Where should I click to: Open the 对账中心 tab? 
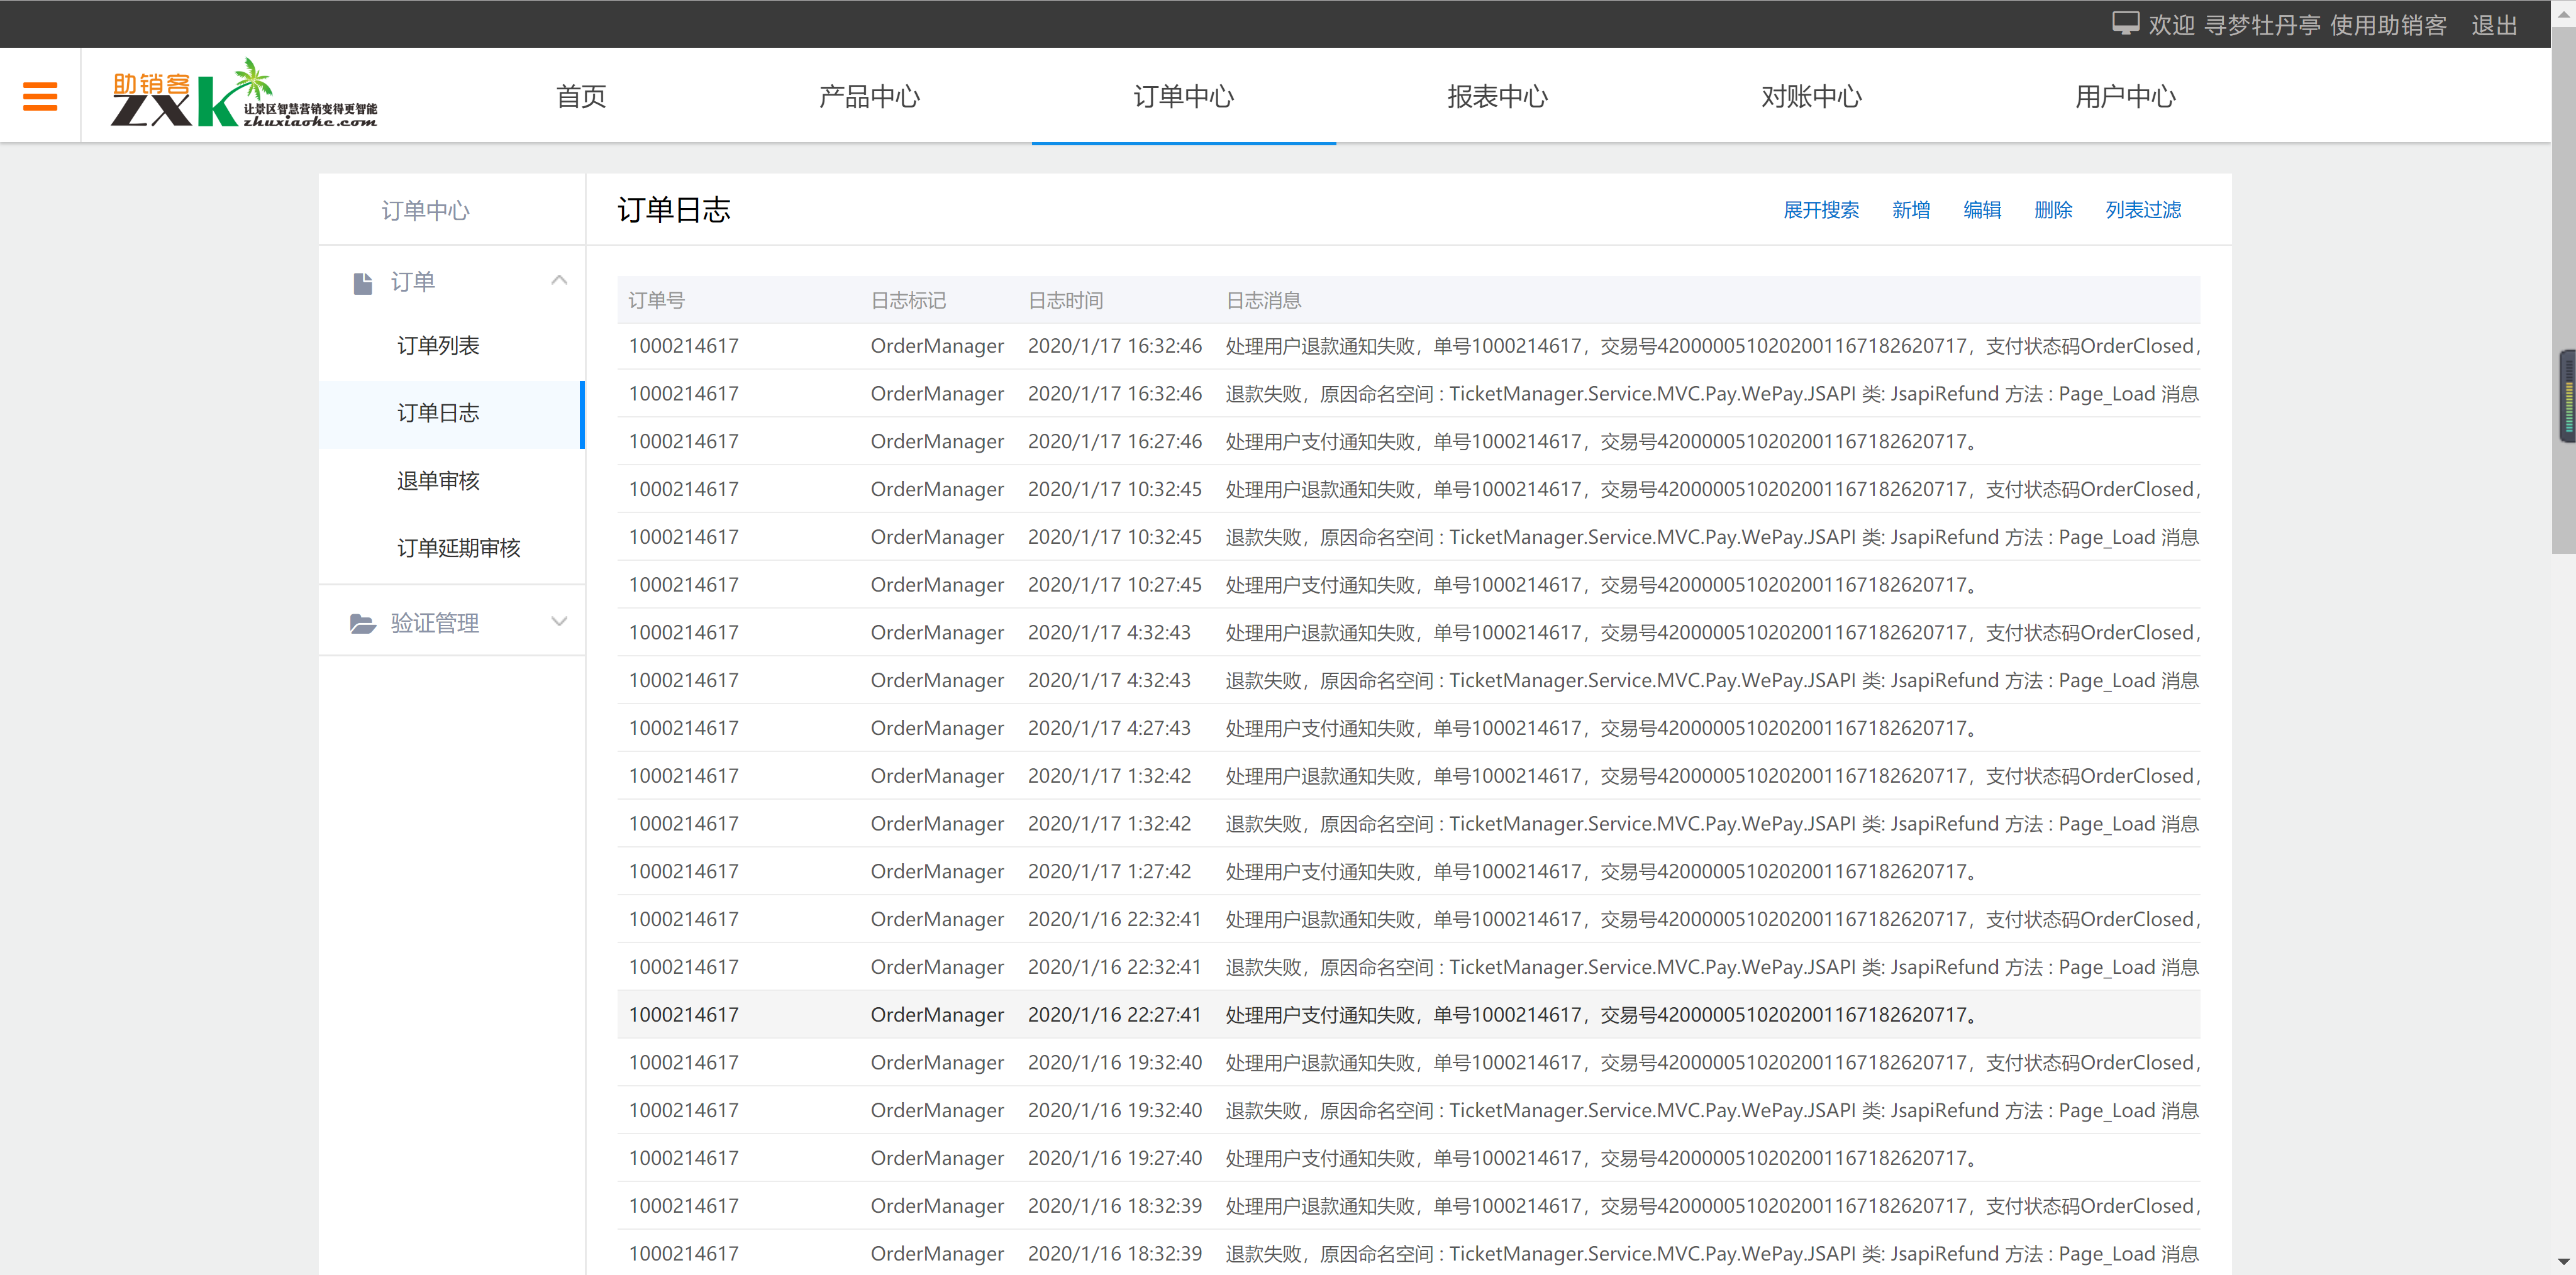[1811, 96]
